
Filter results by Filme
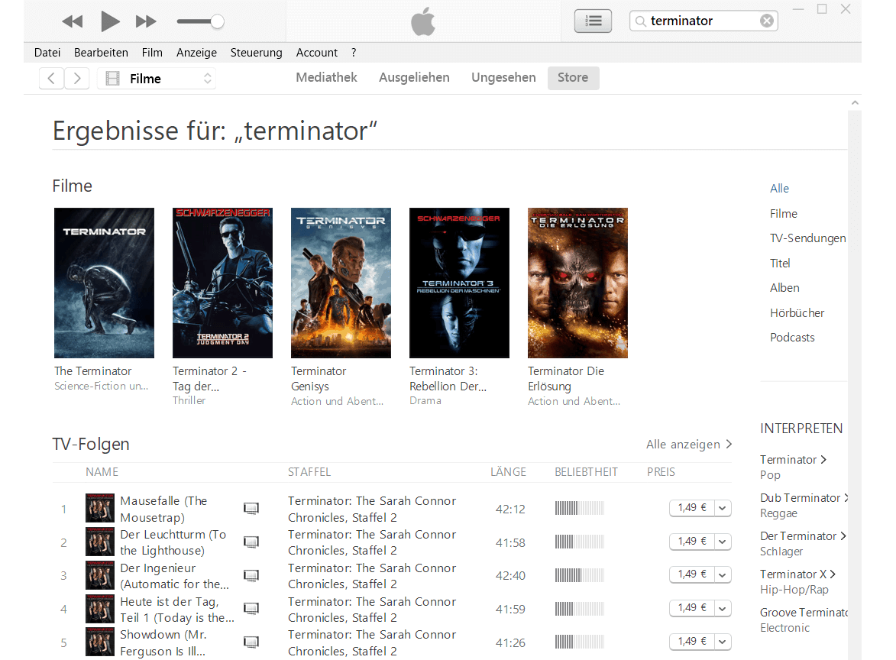[784, 214]
